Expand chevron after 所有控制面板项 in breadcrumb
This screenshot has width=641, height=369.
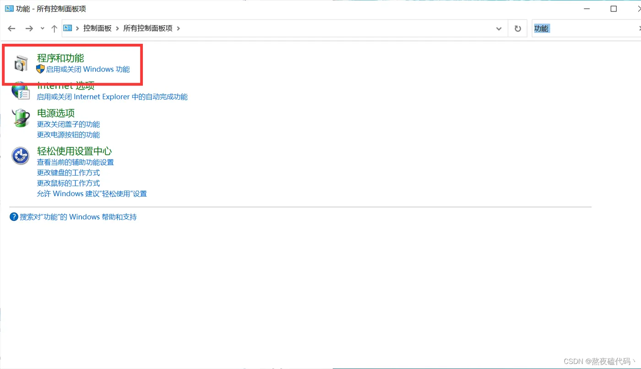[x=178, y=28]
